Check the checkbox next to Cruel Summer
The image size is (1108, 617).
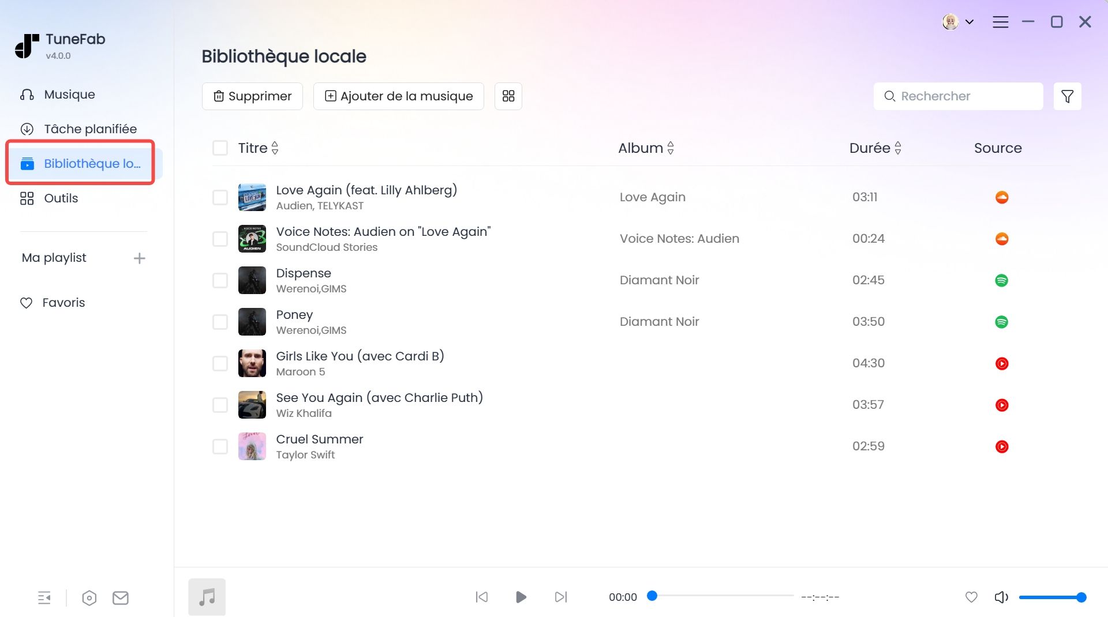[x=220, y=446]
